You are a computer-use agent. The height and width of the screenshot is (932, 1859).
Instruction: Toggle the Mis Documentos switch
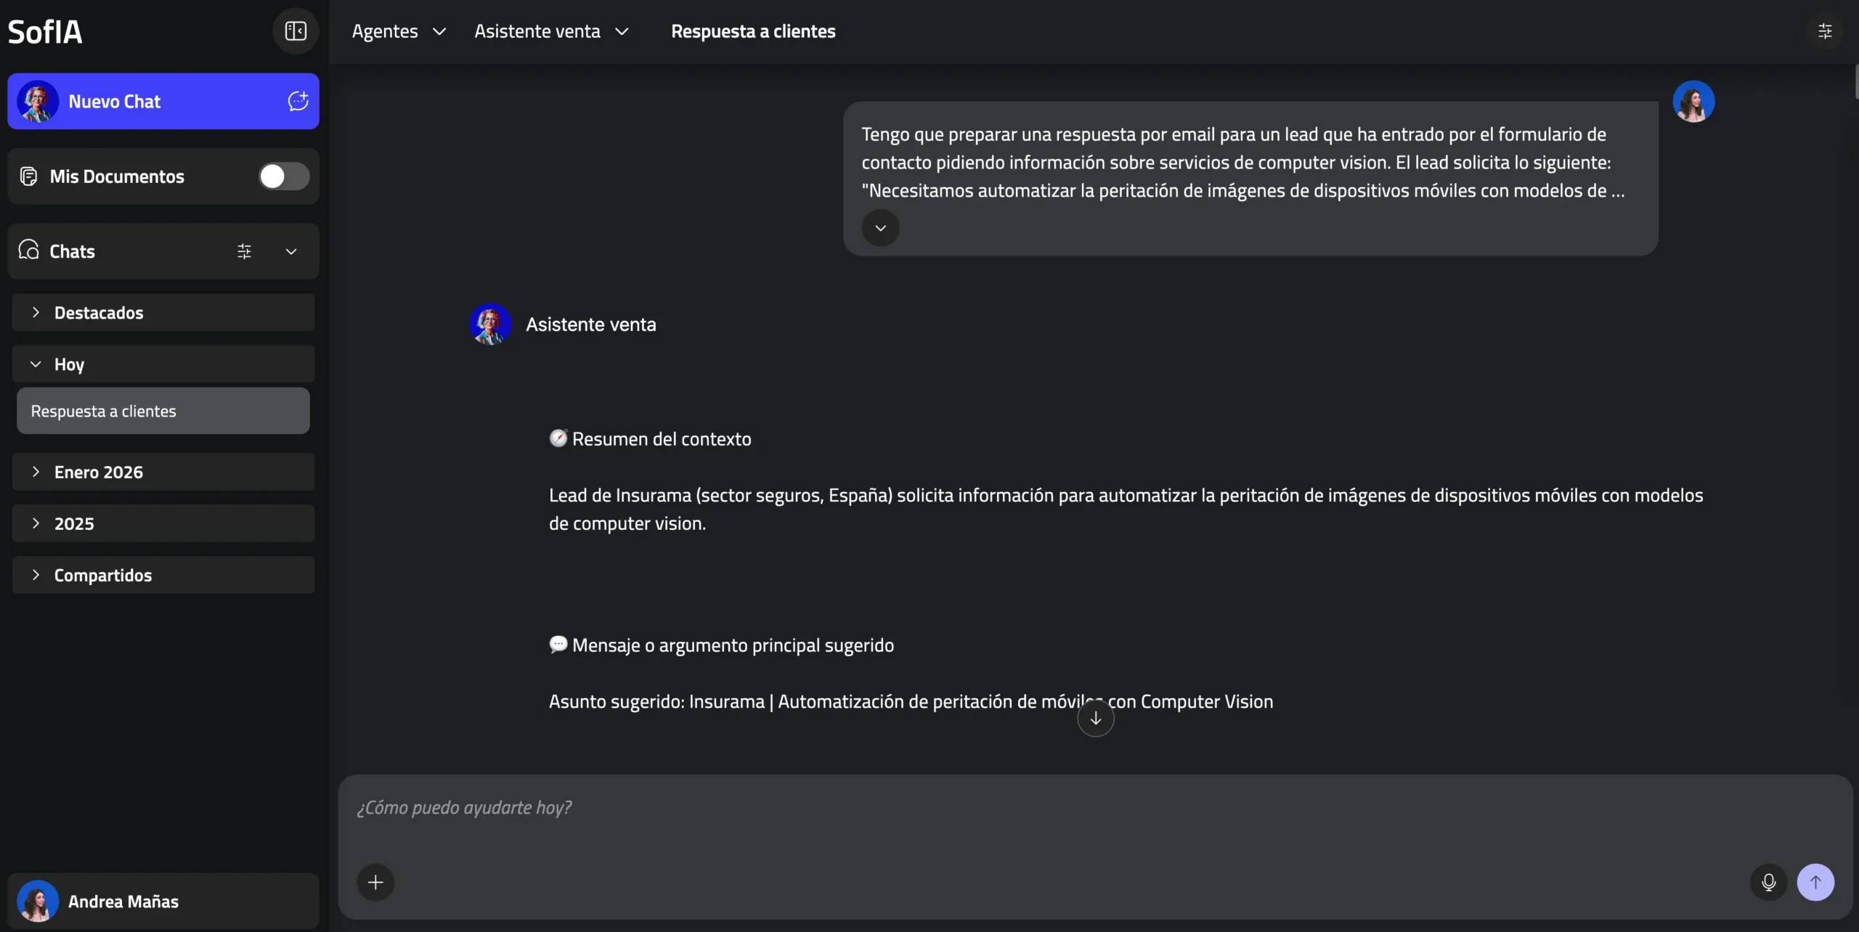[282, 176]
